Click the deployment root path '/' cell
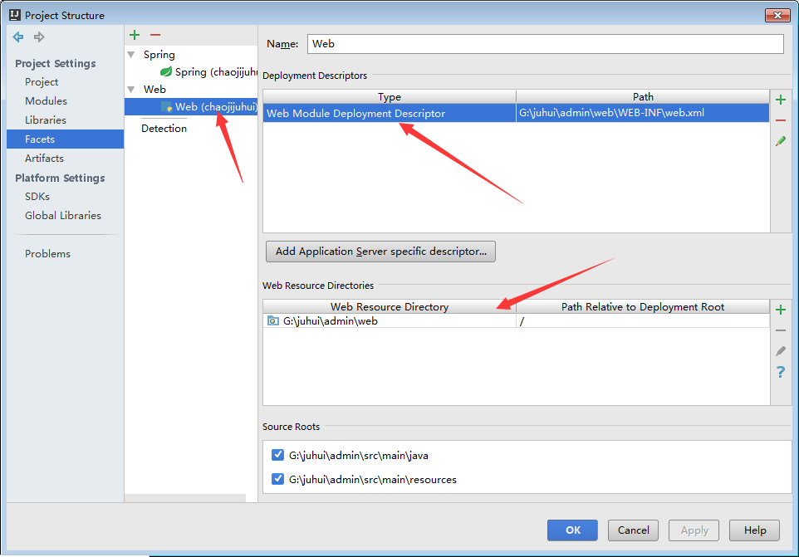Viewport: 799px width, 557px height. click(642, 320)
